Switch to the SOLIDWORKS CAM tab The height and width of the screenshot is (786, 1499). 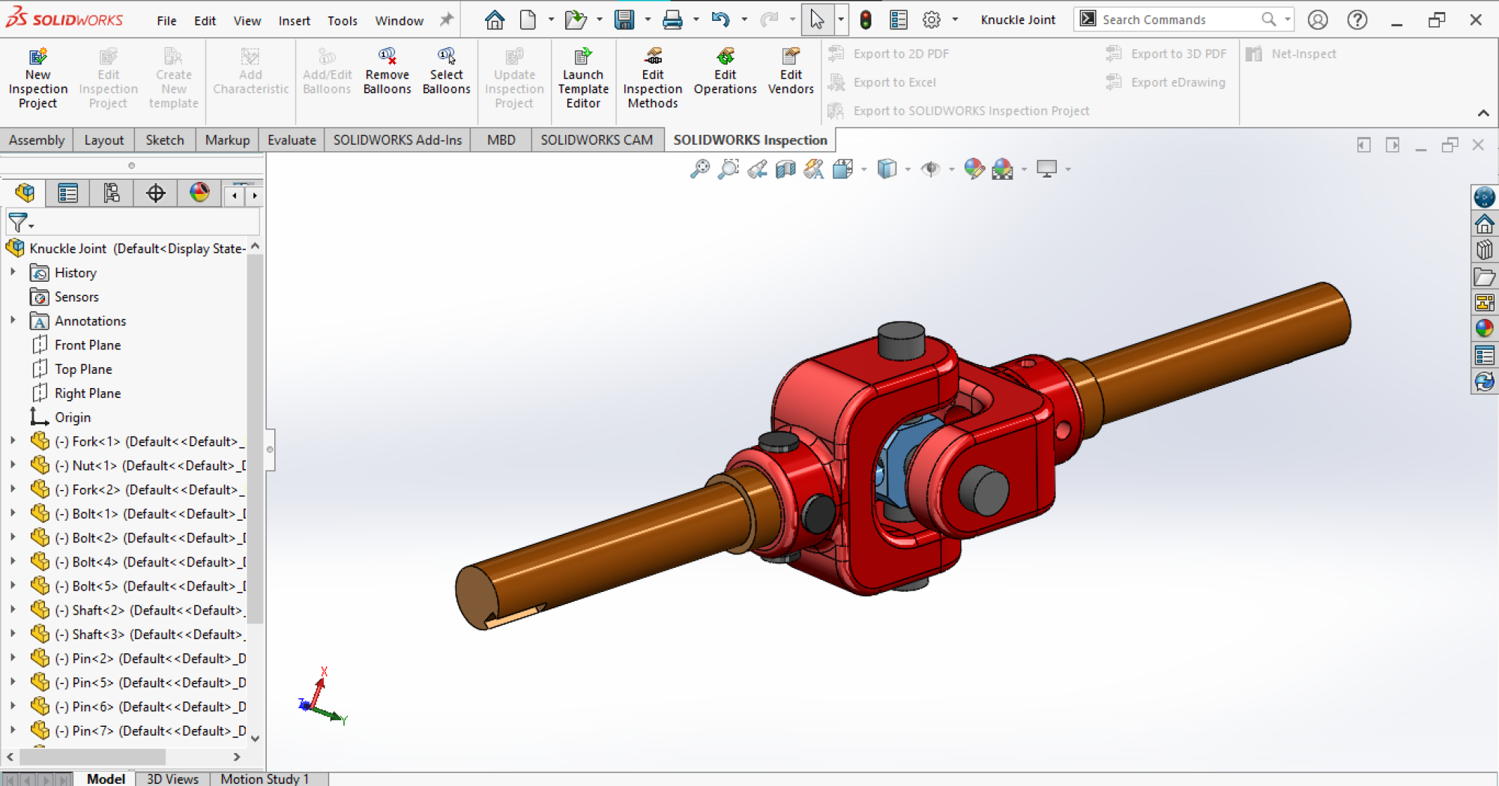coord(597,139)
